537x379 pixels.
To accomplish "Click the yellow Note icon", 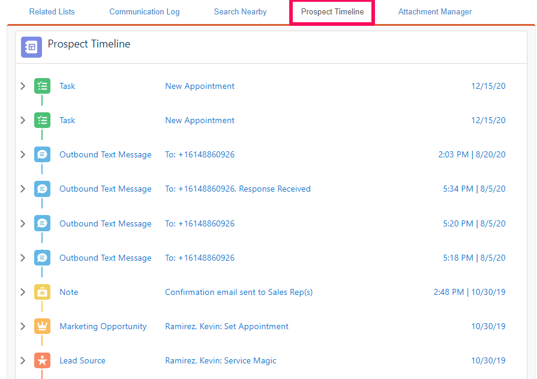I will coord(42,292).
